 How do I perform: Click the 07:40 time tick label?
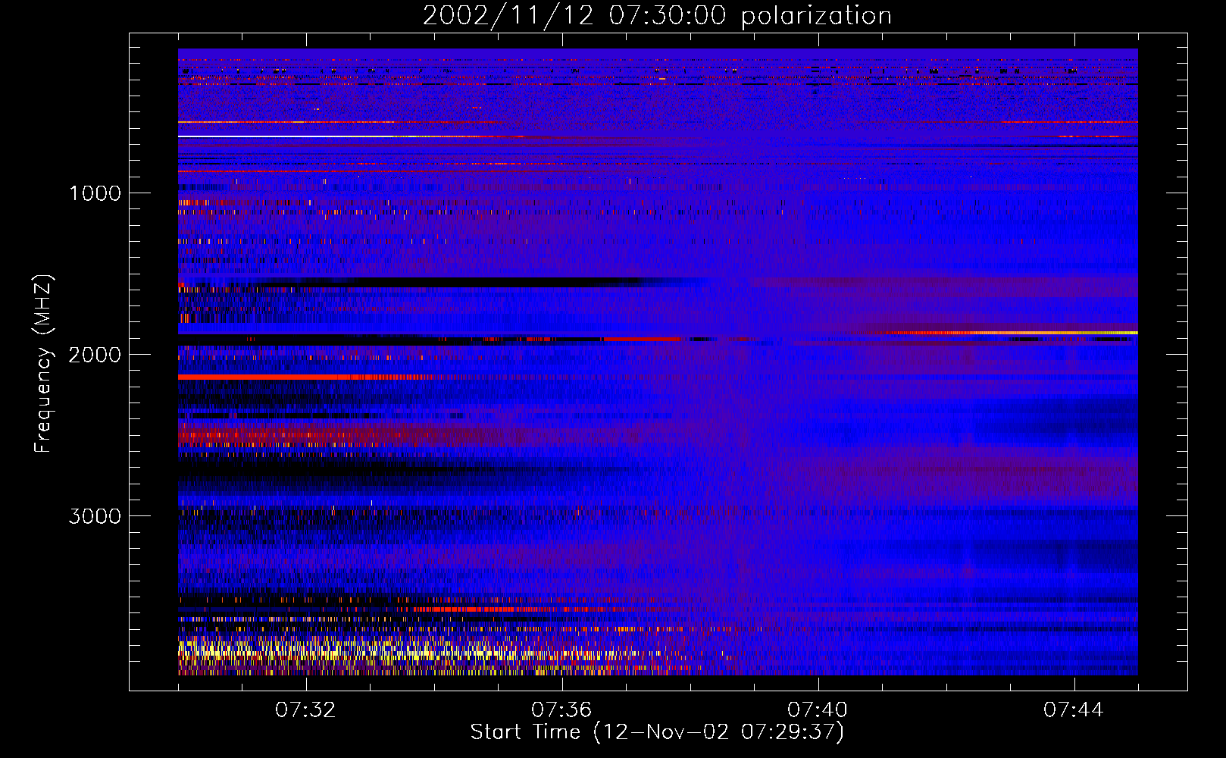click(818, 710)
